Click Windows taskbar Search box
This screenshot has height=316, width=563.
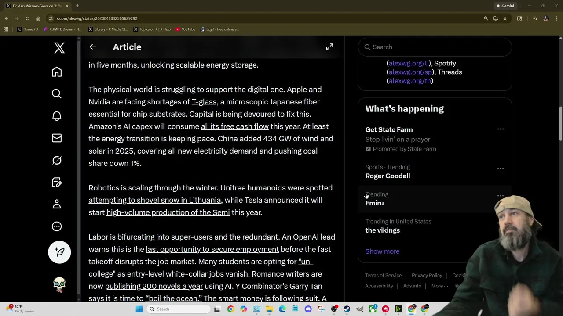[x=179, y=309]
